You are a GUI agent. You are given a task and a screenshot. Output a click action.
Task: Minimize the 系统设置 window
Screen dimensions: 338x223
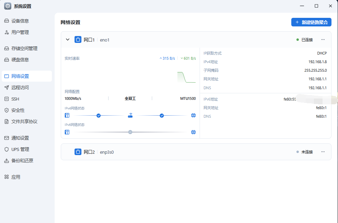click(x=302, y=6)
